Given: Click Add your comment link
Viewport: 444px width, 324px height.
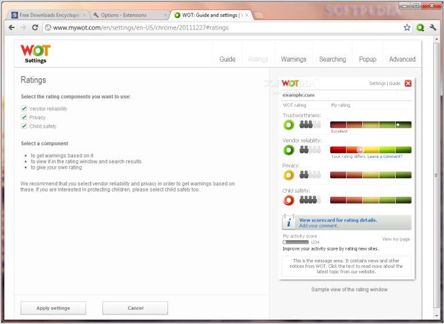Looking at the screenshot, I should tap(319, 226).
